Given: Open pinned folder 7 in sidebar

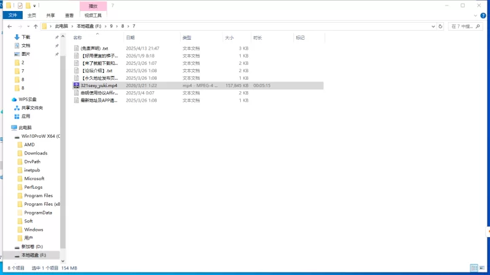Looking at the screenshot, I should (23, 71).
